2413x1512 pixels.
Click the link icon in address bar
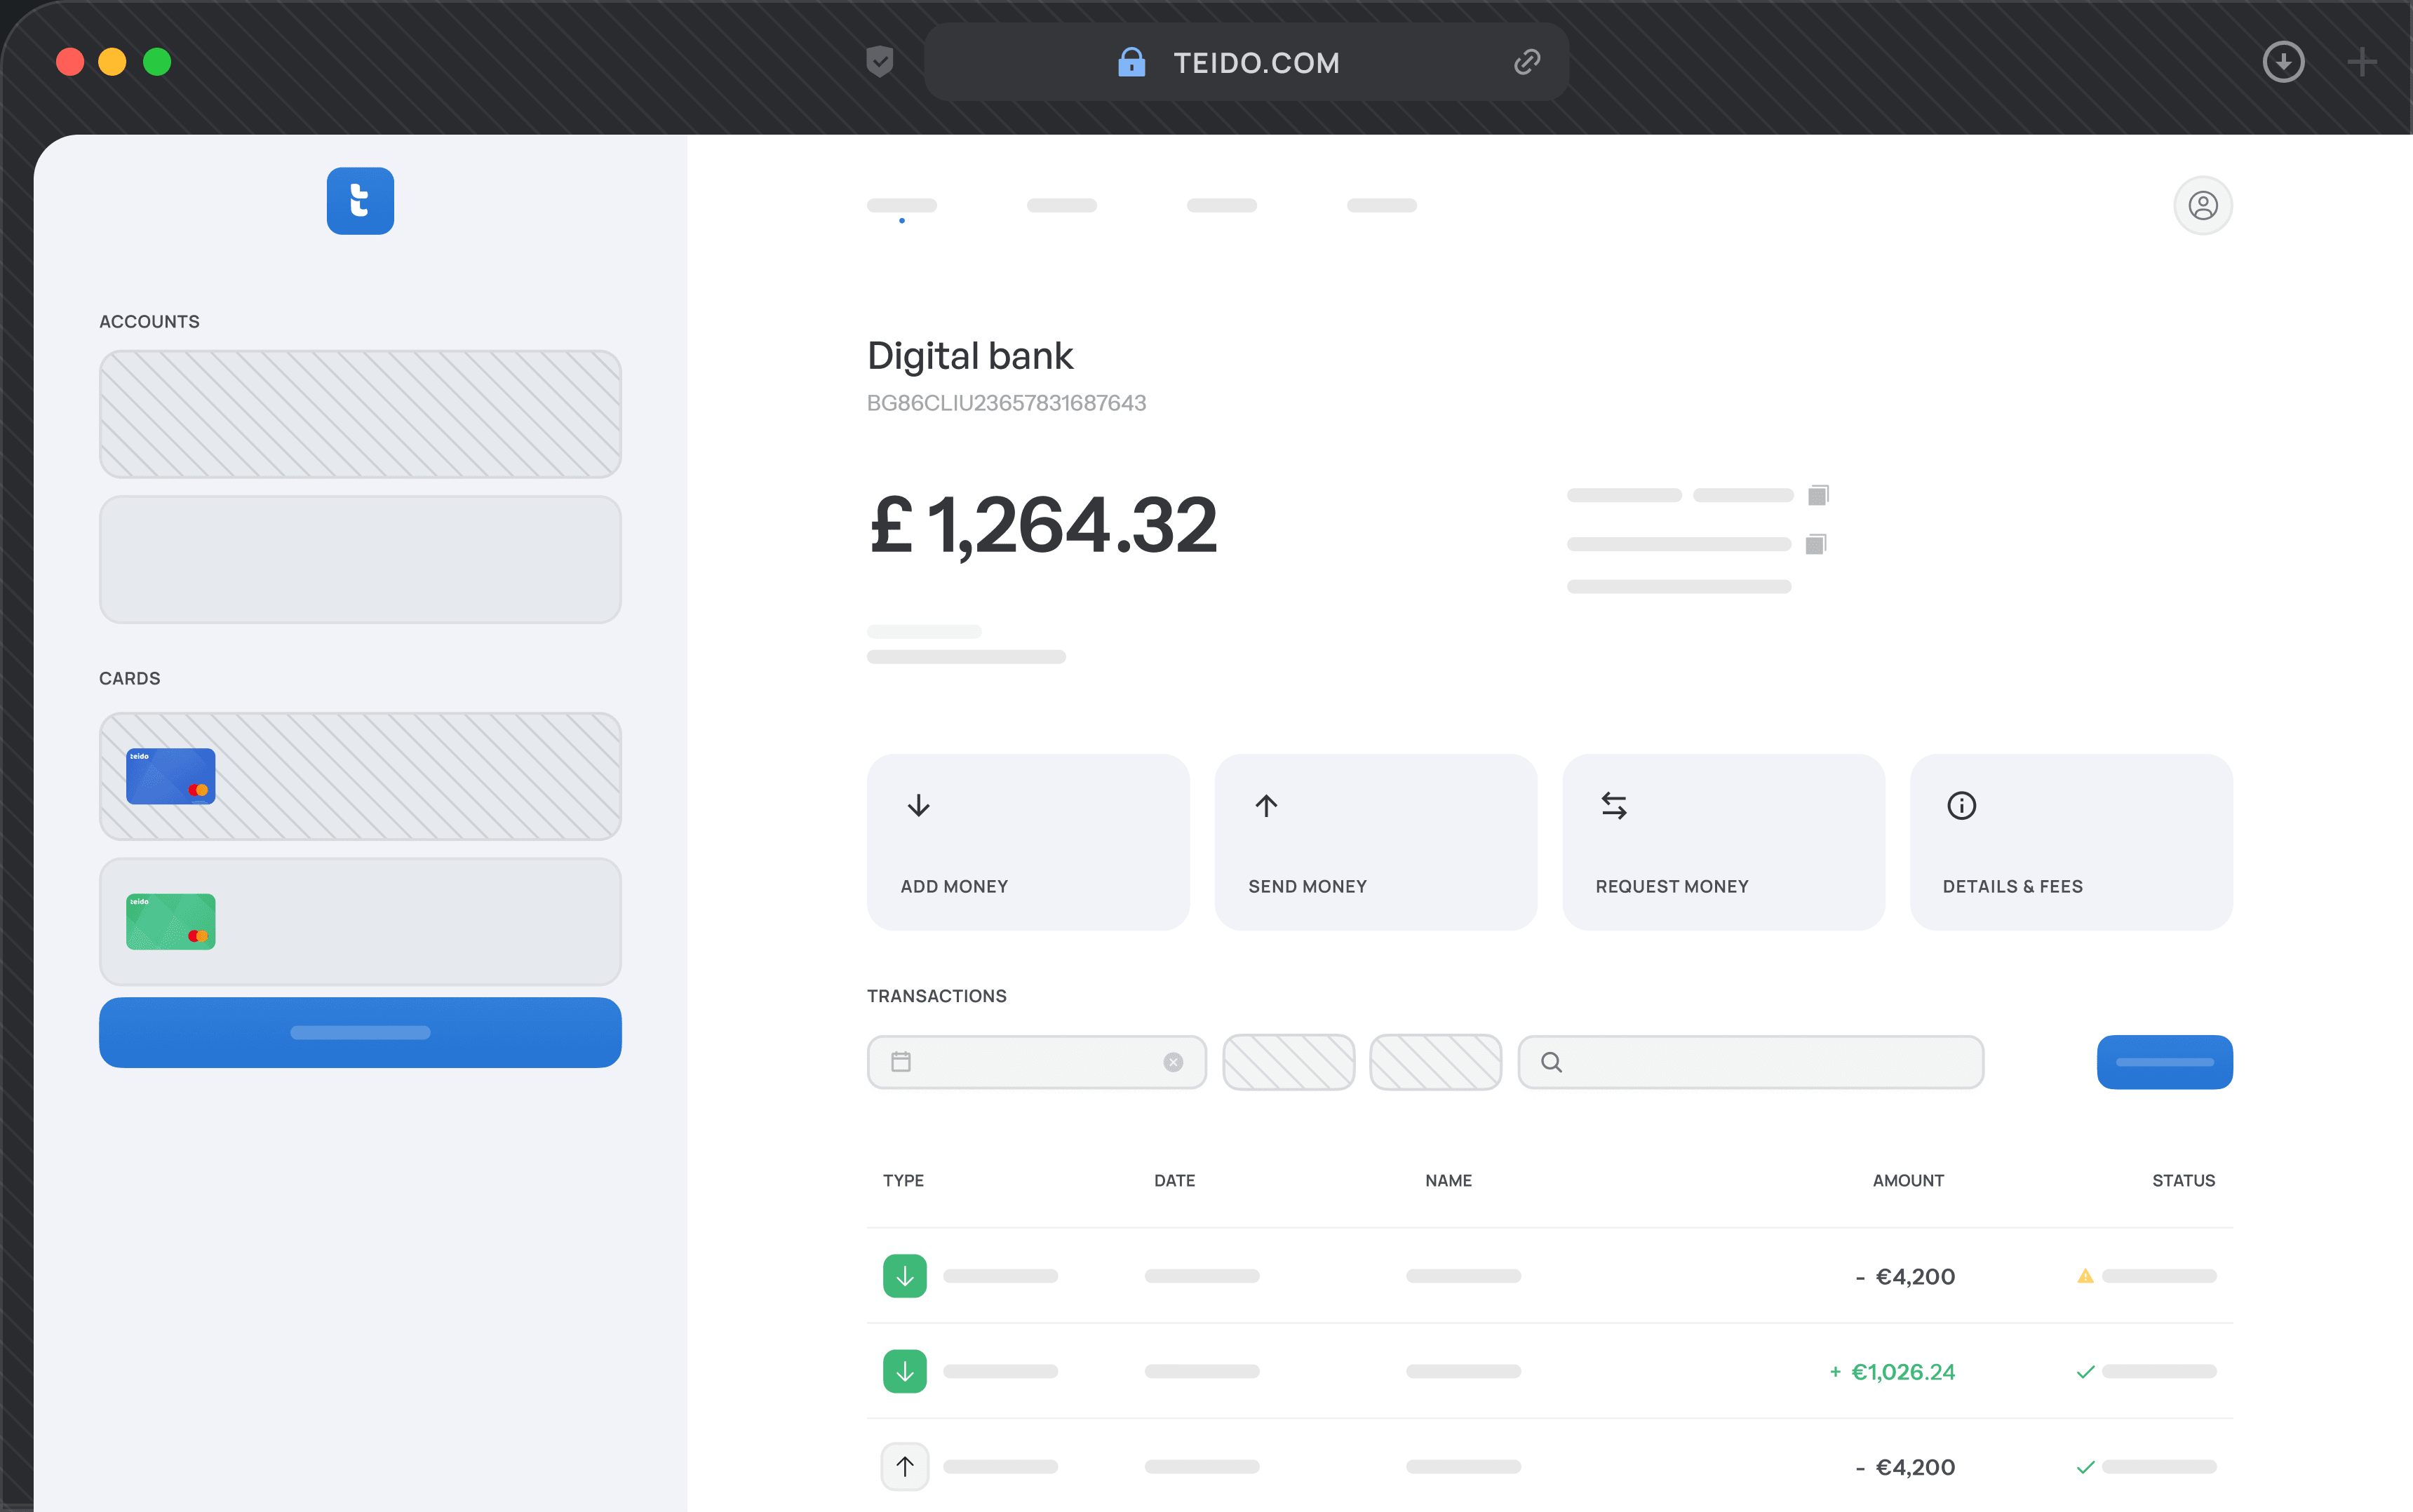[1527, 62]
